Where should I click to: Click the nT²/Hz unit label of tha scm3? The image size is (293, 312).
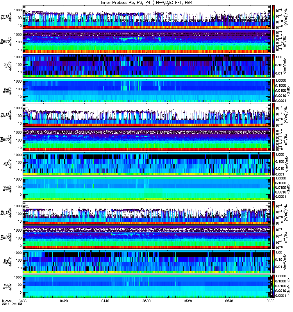click(285, 41)
